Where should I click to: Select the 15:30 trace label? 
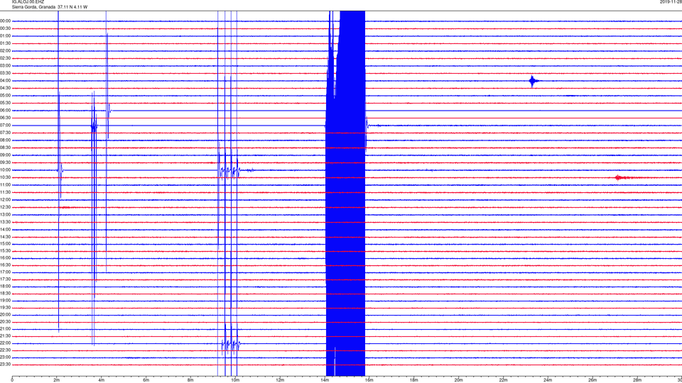point(5,250)
